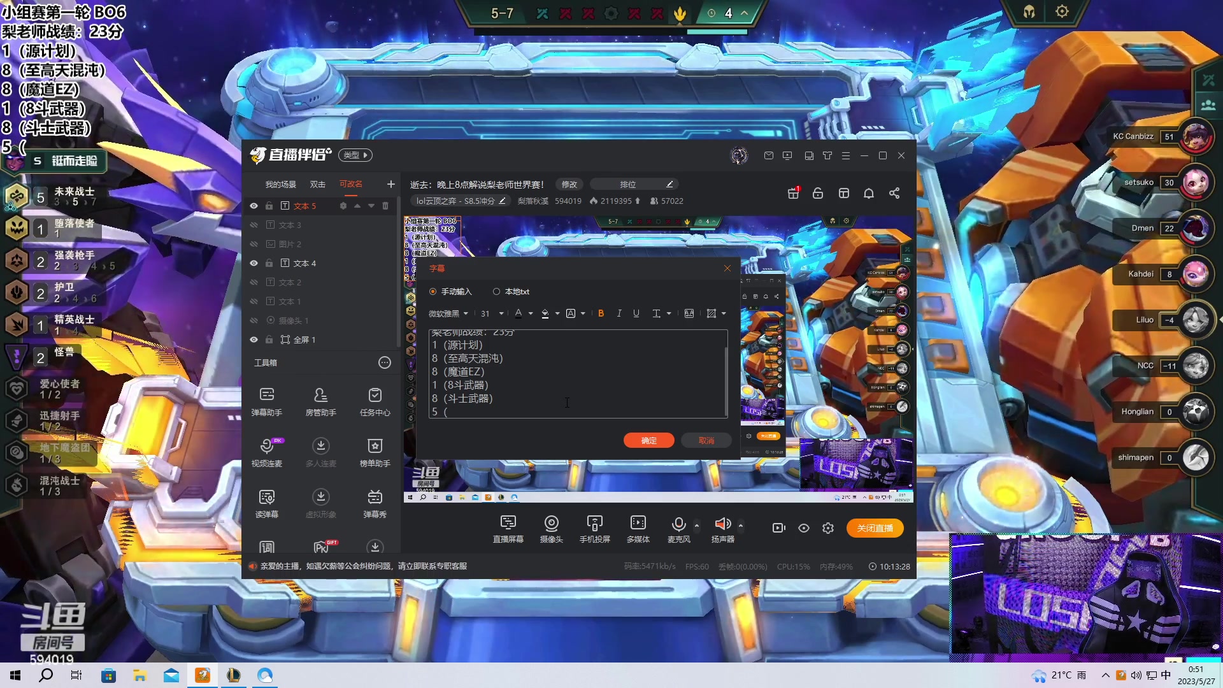Click 修改 to edit stream title
Viewport: 1223px width, 688px height.
569,184
